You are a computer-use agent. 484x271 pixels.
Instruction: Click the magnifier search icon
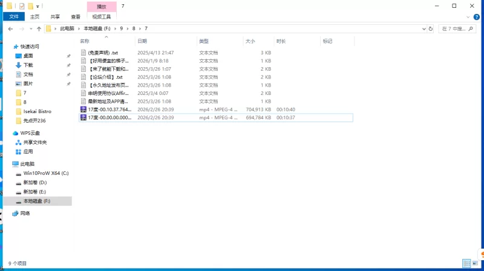click(471, 28)
